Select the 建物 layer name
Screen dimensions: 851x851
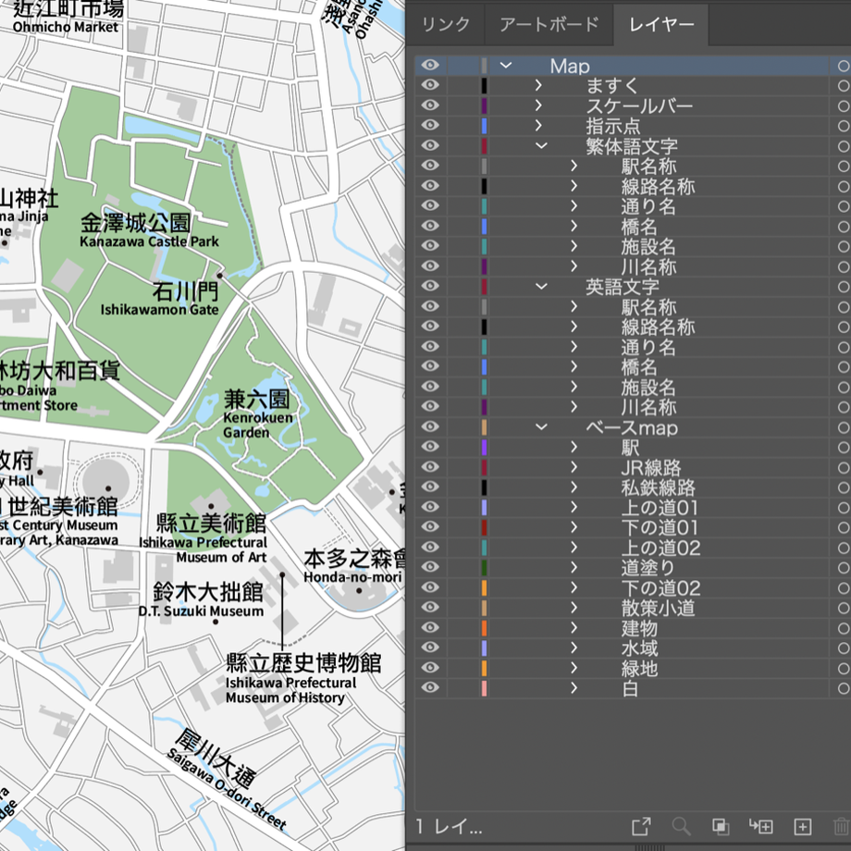[x=639, y=628]
